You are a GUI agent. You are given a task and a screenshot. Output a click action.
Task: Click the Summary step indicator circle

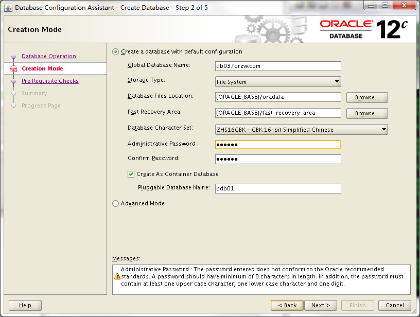click(x=15, y=94)
